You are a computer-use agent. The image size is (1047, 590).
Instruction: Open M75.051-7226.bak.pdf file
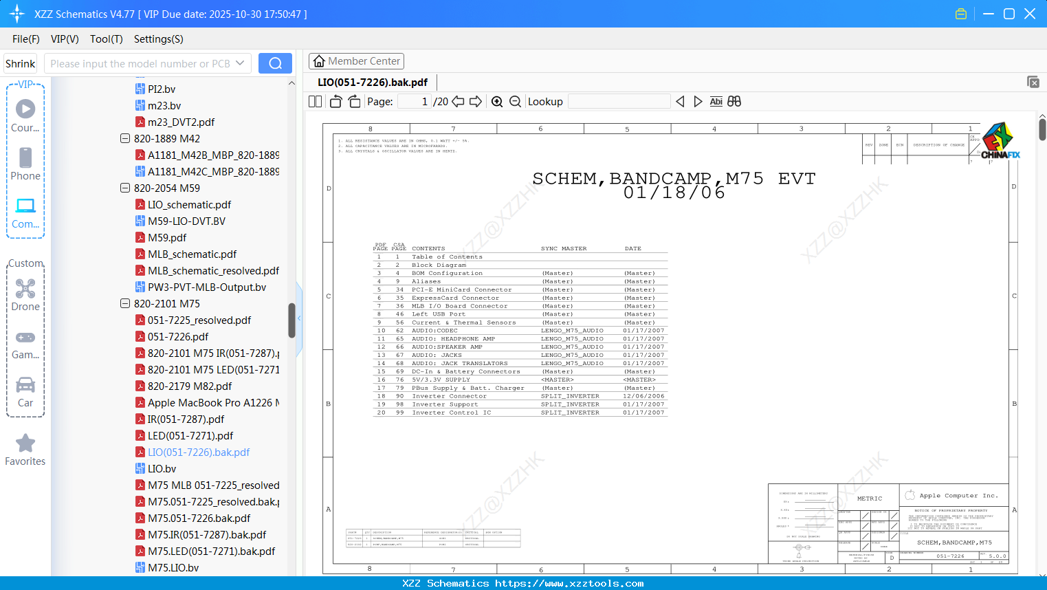[x=192, y=518]
